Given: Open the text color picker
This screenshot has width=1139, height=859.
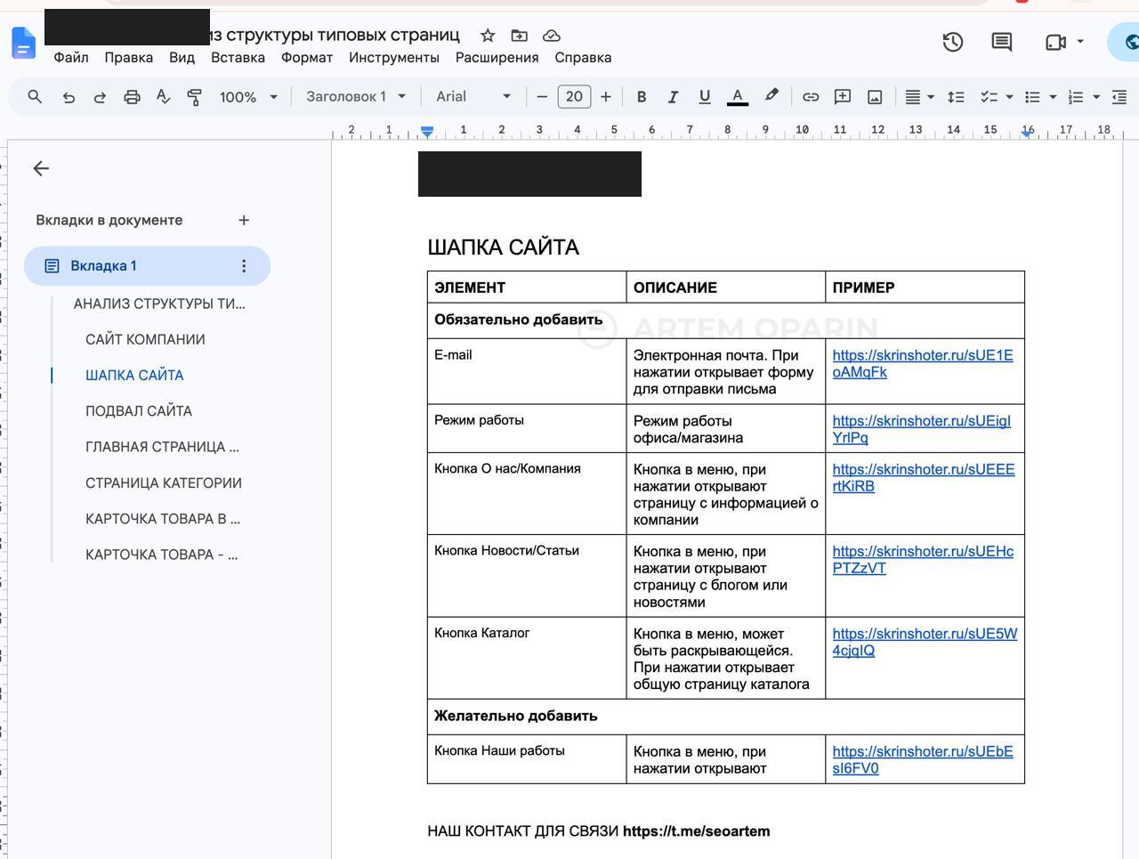Looking at the screenshot, I should pyautogui.click(x=738, y=97).
